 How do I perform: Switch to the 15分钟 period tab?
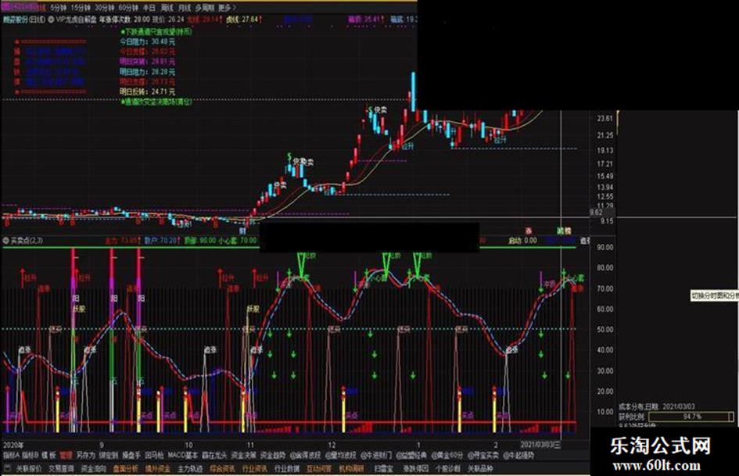click(81, 8)
